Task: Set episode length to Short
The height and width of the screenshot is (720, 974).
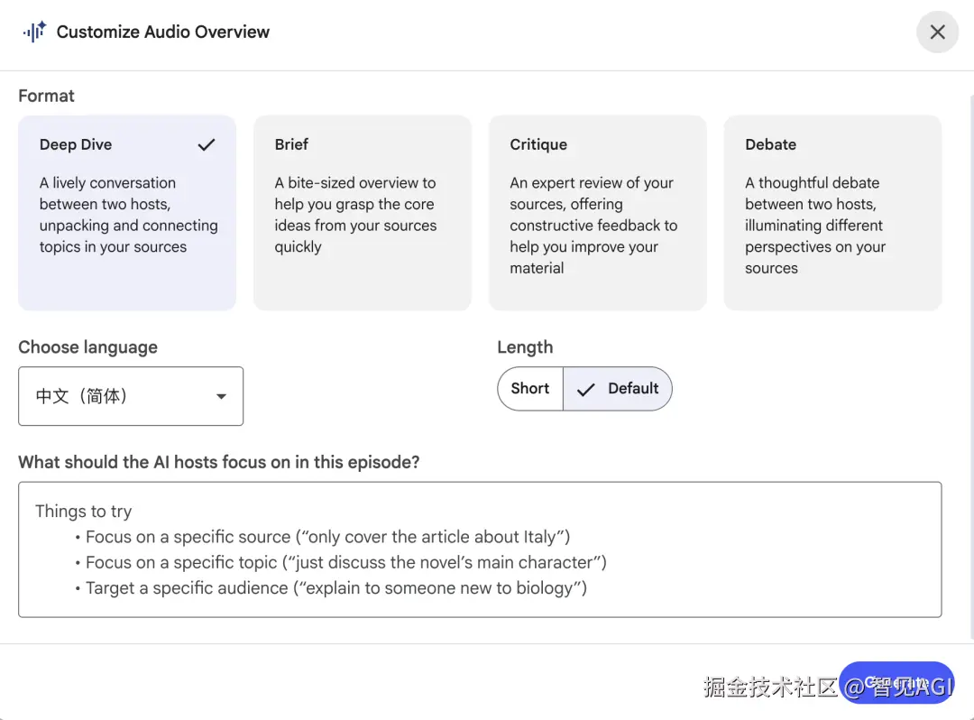Action: click(530, 389)
